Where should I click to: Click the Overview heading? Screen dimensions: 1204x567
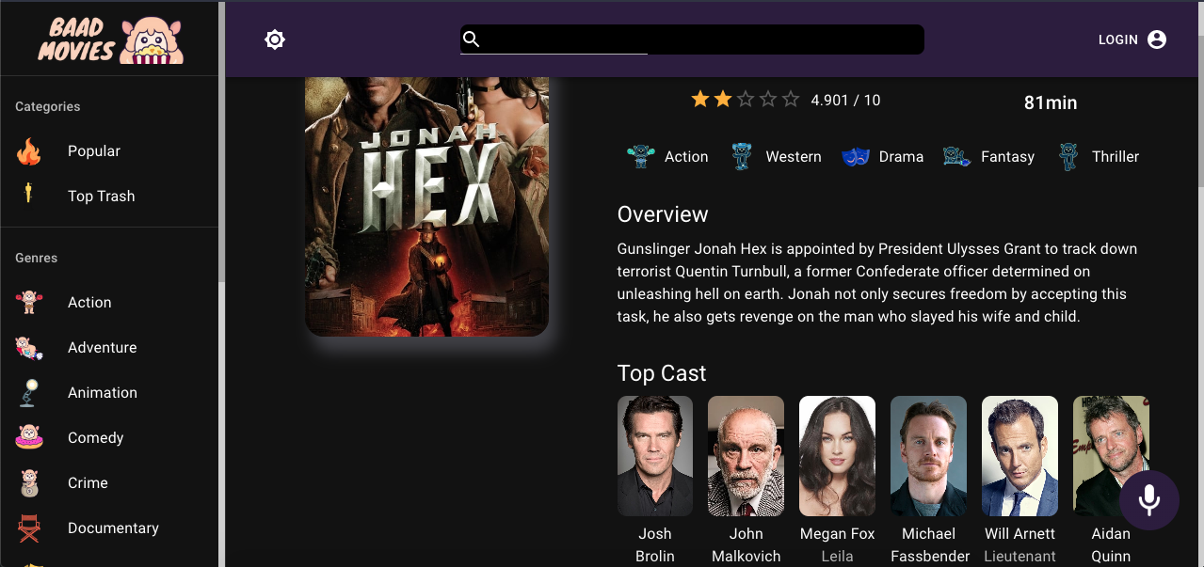click(663, 214)
